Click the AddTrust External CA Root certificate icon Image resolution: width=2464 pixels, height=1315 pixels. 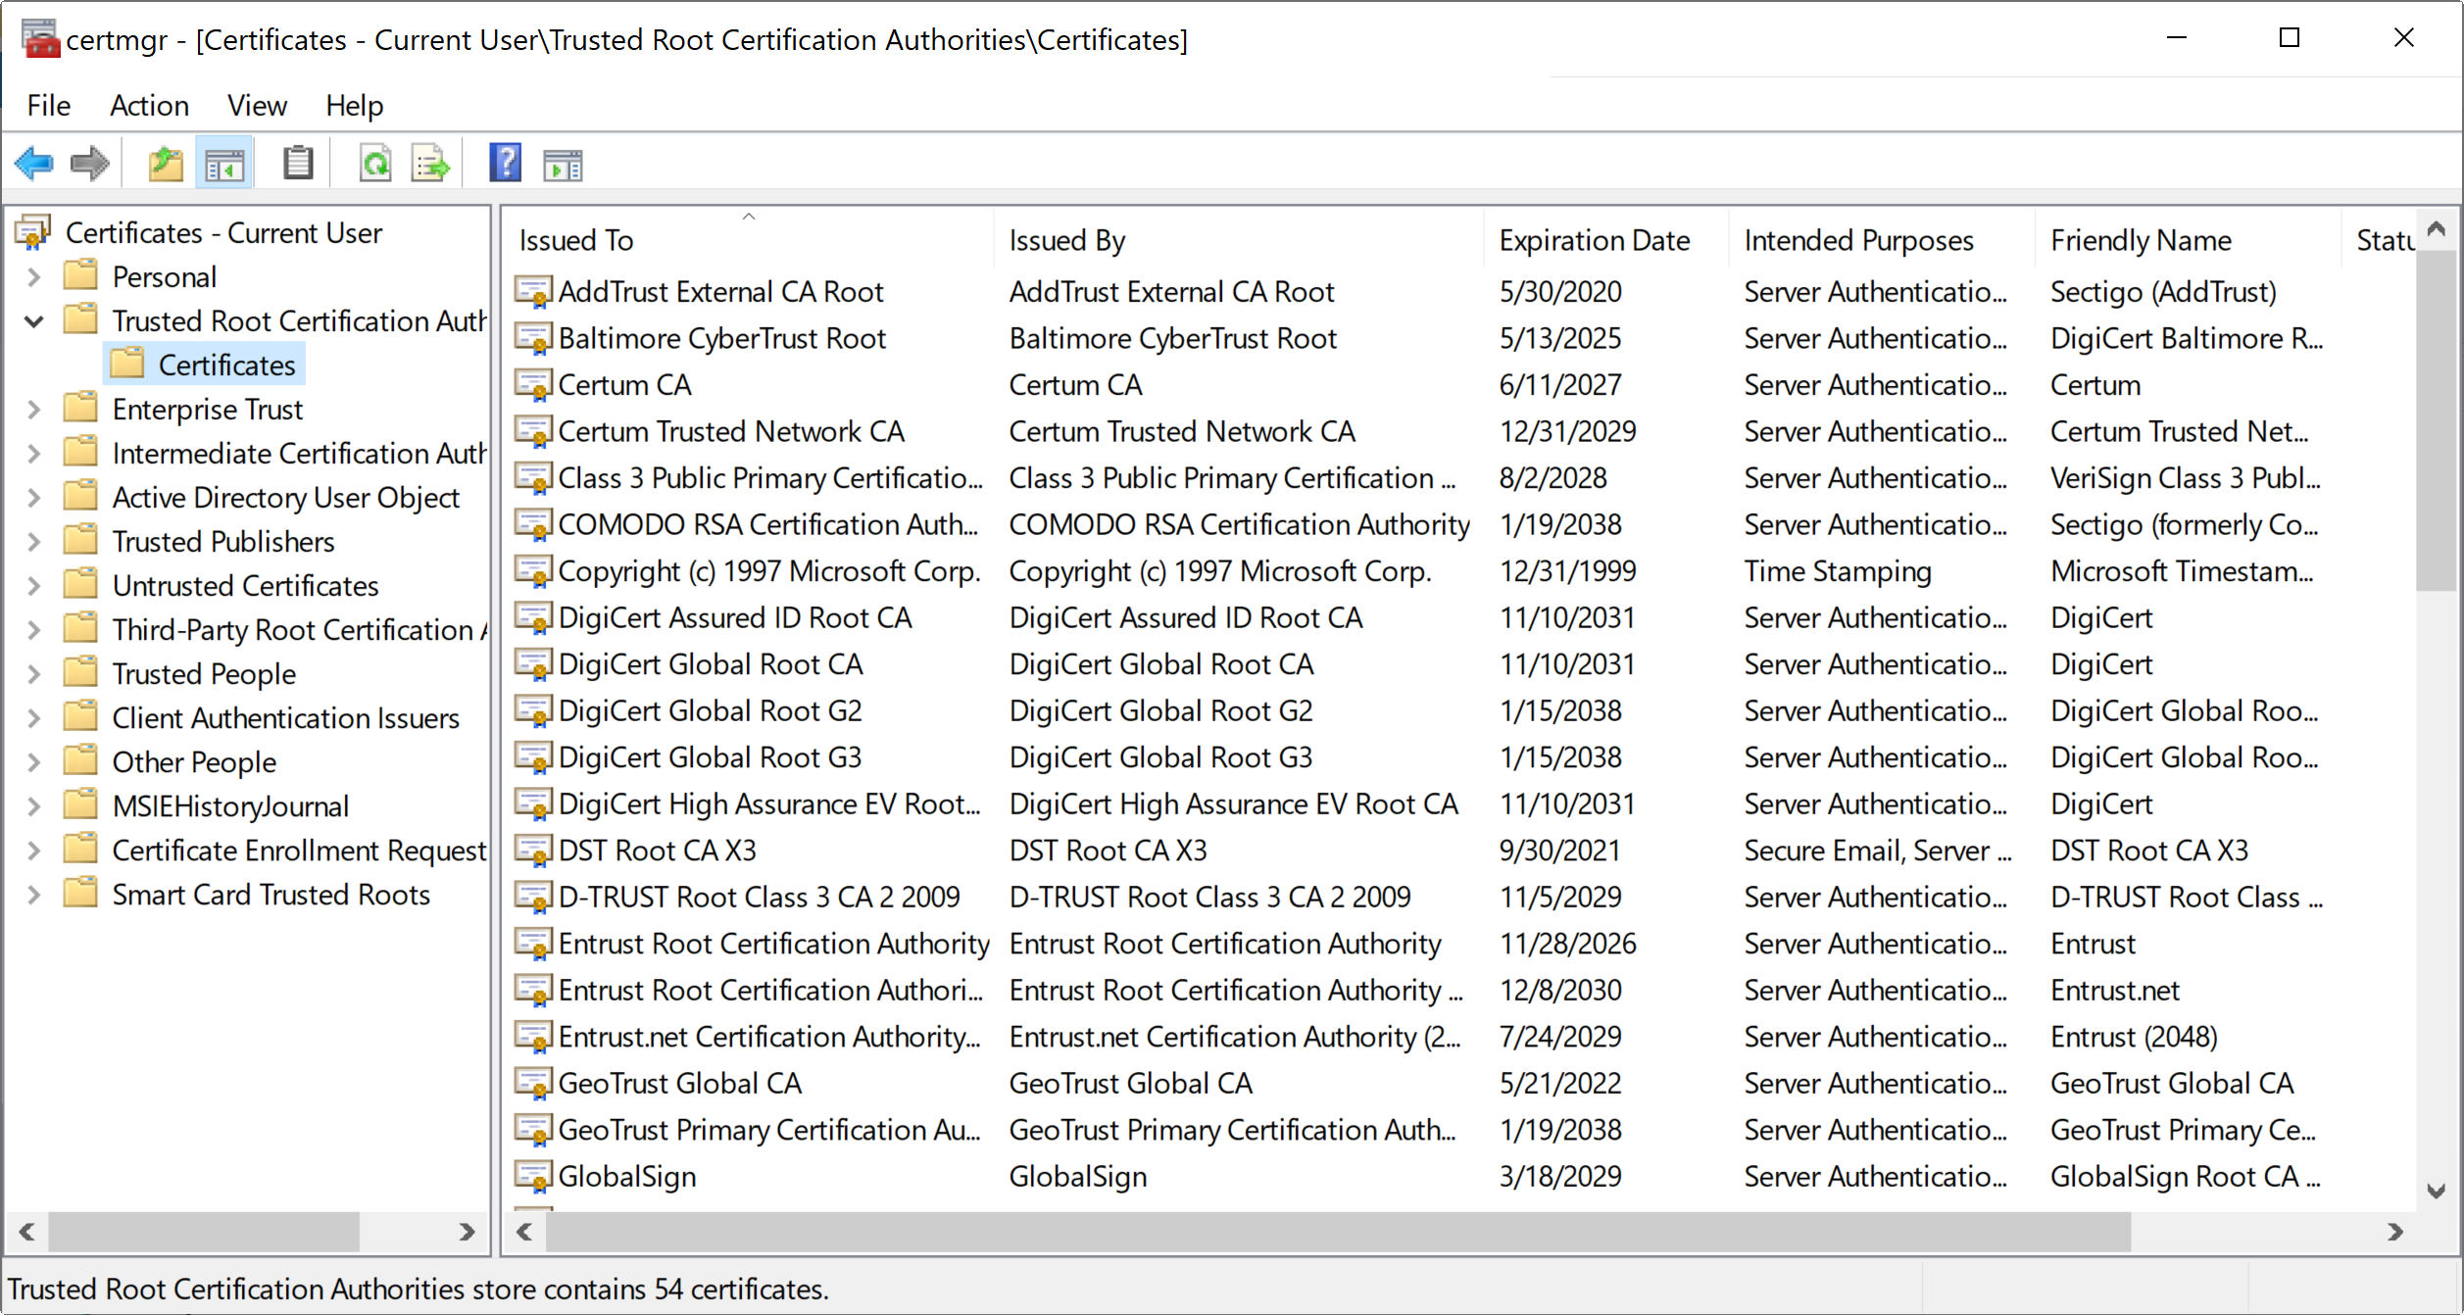(x=533, y=292)
